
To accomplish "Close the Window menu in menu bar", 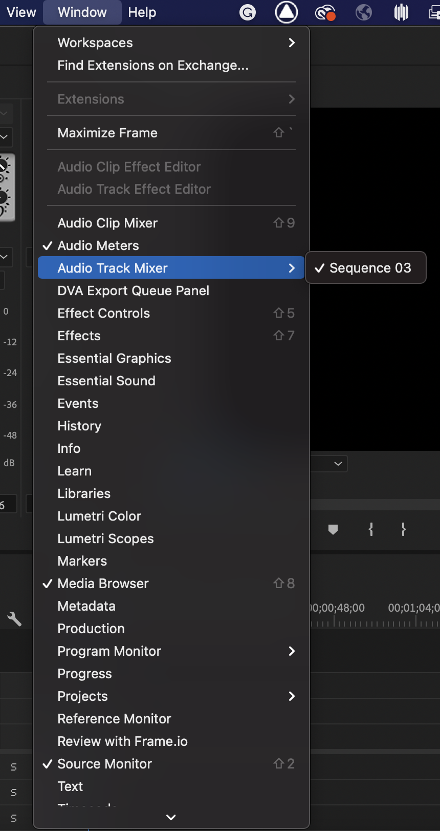I will click(x=82, y=12).
